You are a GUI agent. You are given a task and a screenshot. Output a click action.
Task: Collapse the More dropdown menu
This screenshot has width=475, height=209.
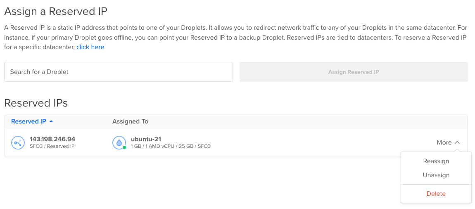[x=448, y=142]
